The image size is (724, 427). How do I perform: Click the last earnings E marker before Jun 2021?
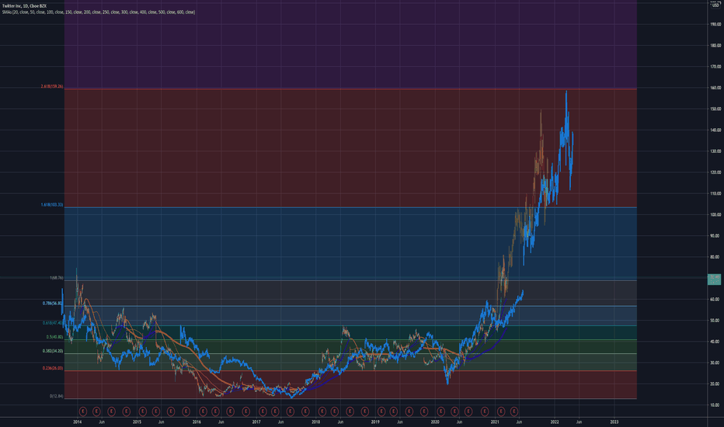514,411
